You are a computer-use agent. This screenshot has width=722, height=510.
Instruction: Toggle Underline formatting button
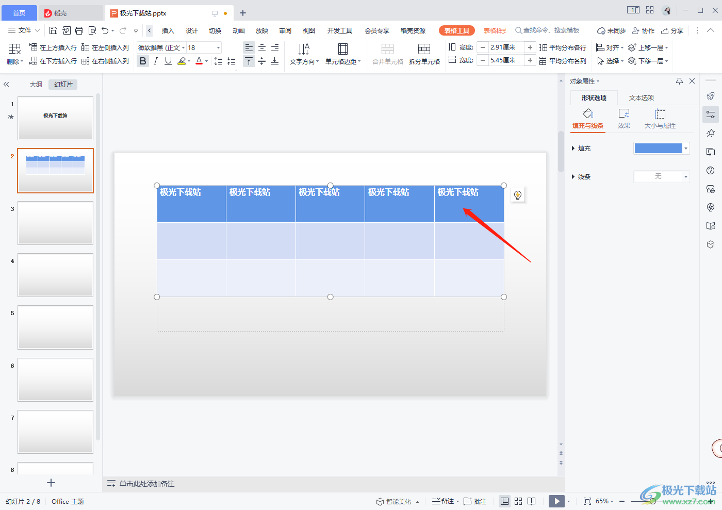point(168,61)
